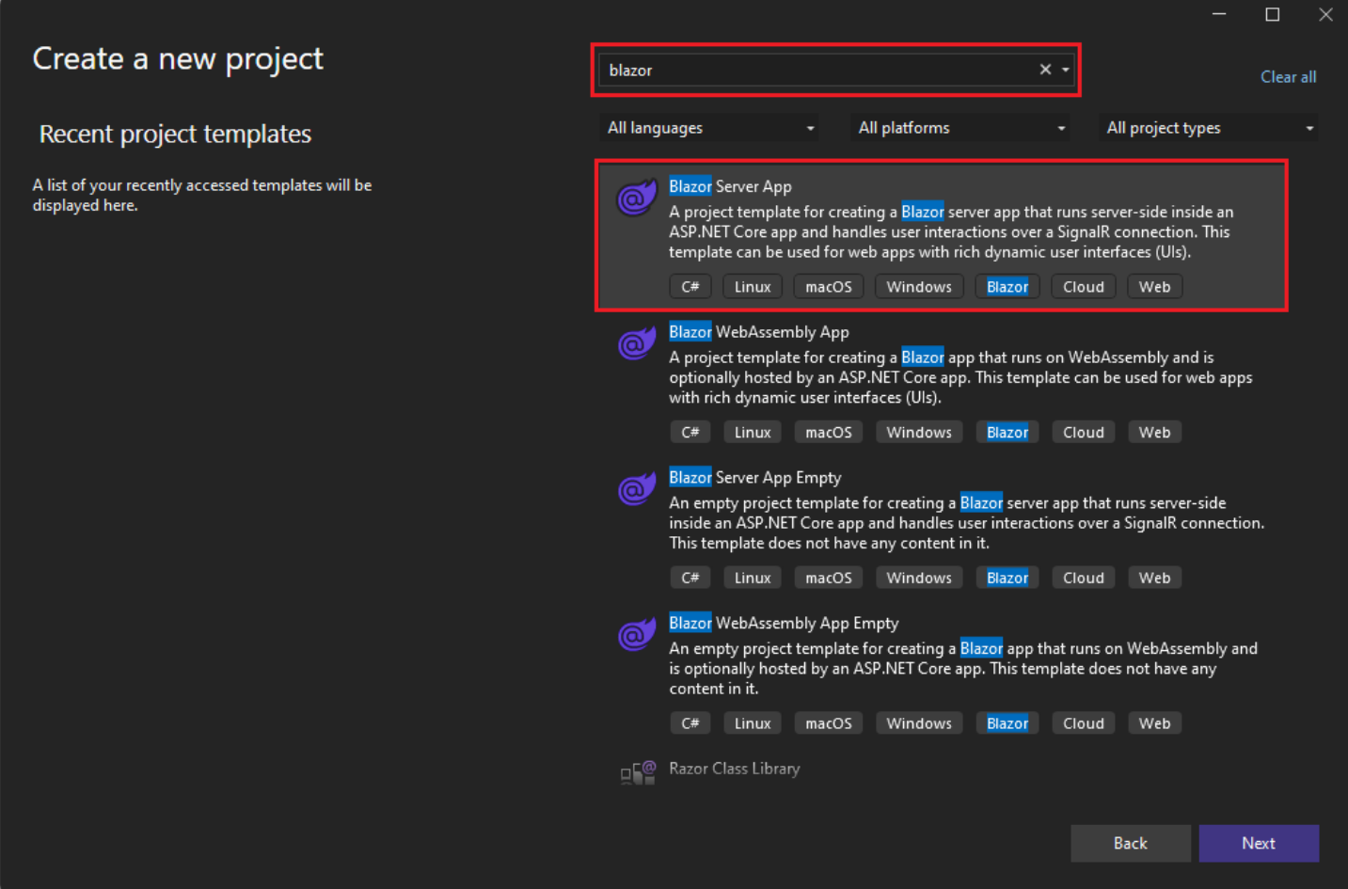This screenshot has width=1348, height=889.
Task: Click the Blazor WebAssembly App template icon
Action: point(637,342)
